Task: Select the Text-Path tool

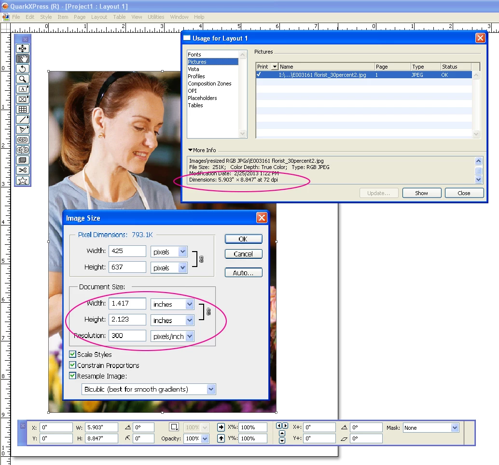Action: (23, 129)
